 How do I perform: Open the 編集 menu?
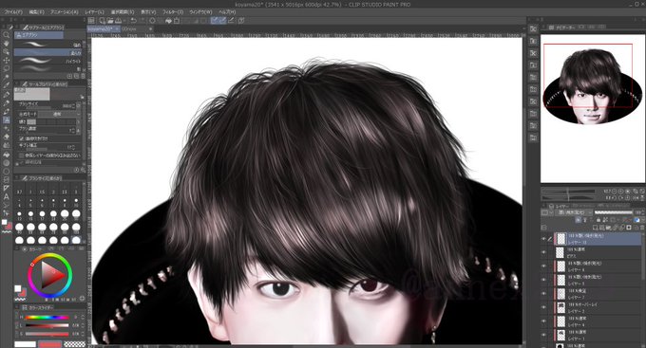[x=36, y=12]
